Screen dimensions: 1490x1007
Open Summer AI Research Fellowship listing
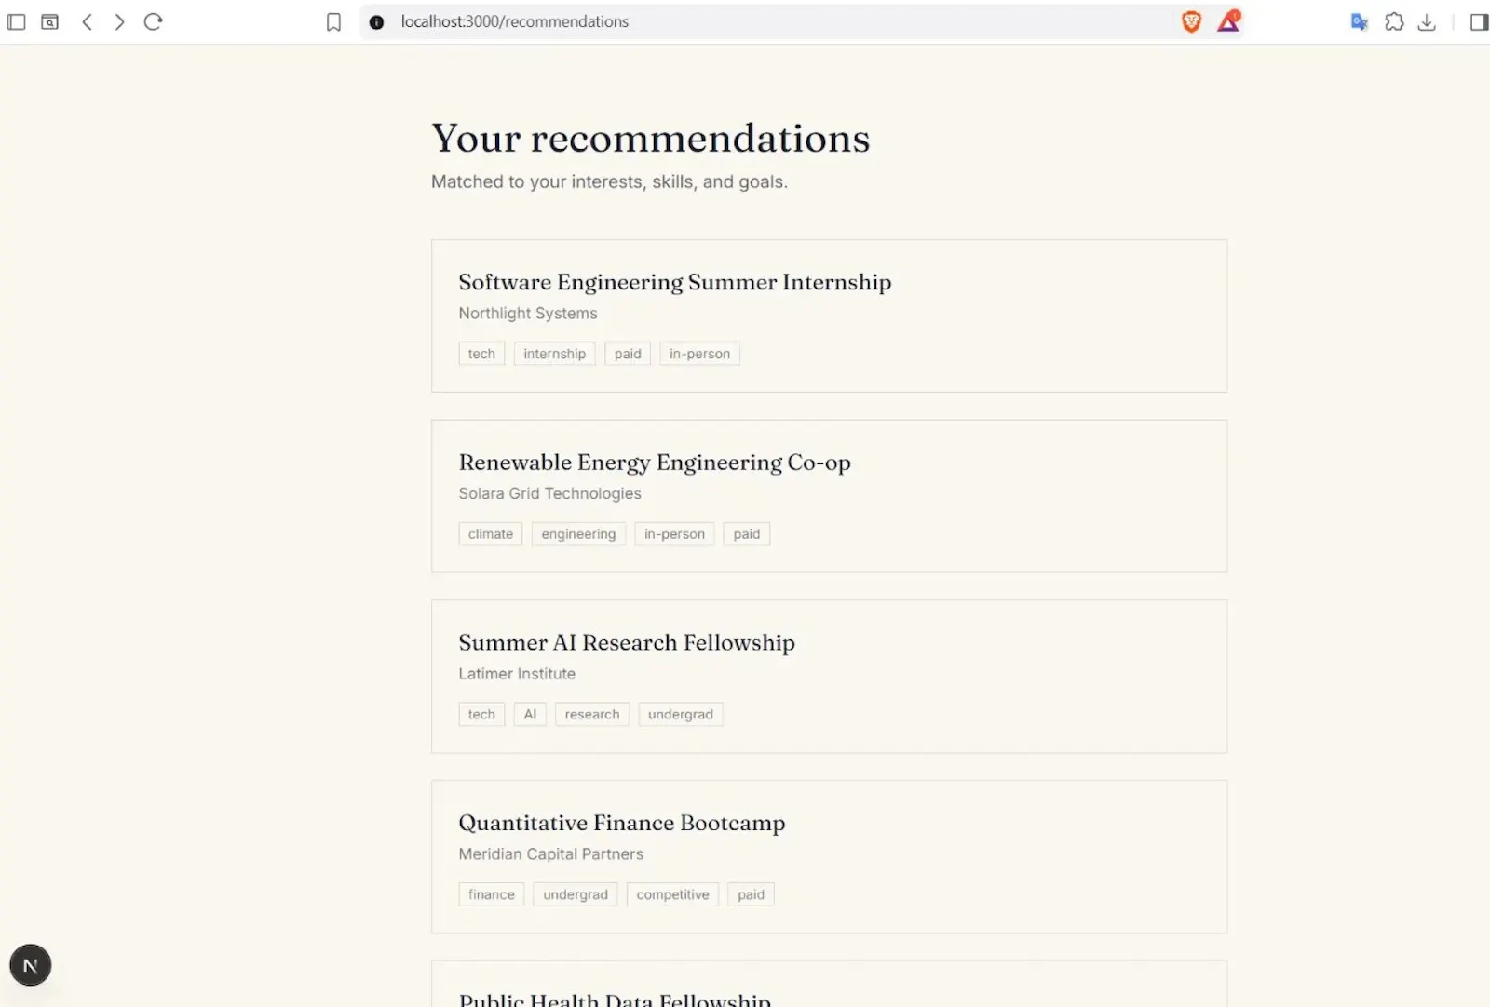click(829, 677)
